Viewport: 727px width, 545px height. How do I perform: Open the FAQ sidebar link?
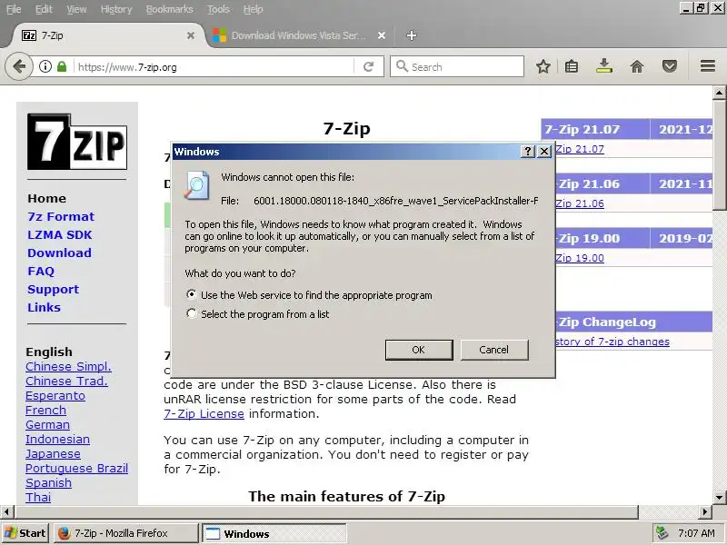41,271
